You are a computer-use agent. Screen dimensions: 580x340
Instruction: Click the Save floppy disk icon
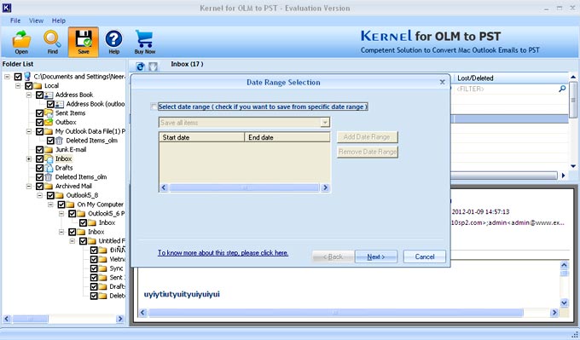[84, 42]
